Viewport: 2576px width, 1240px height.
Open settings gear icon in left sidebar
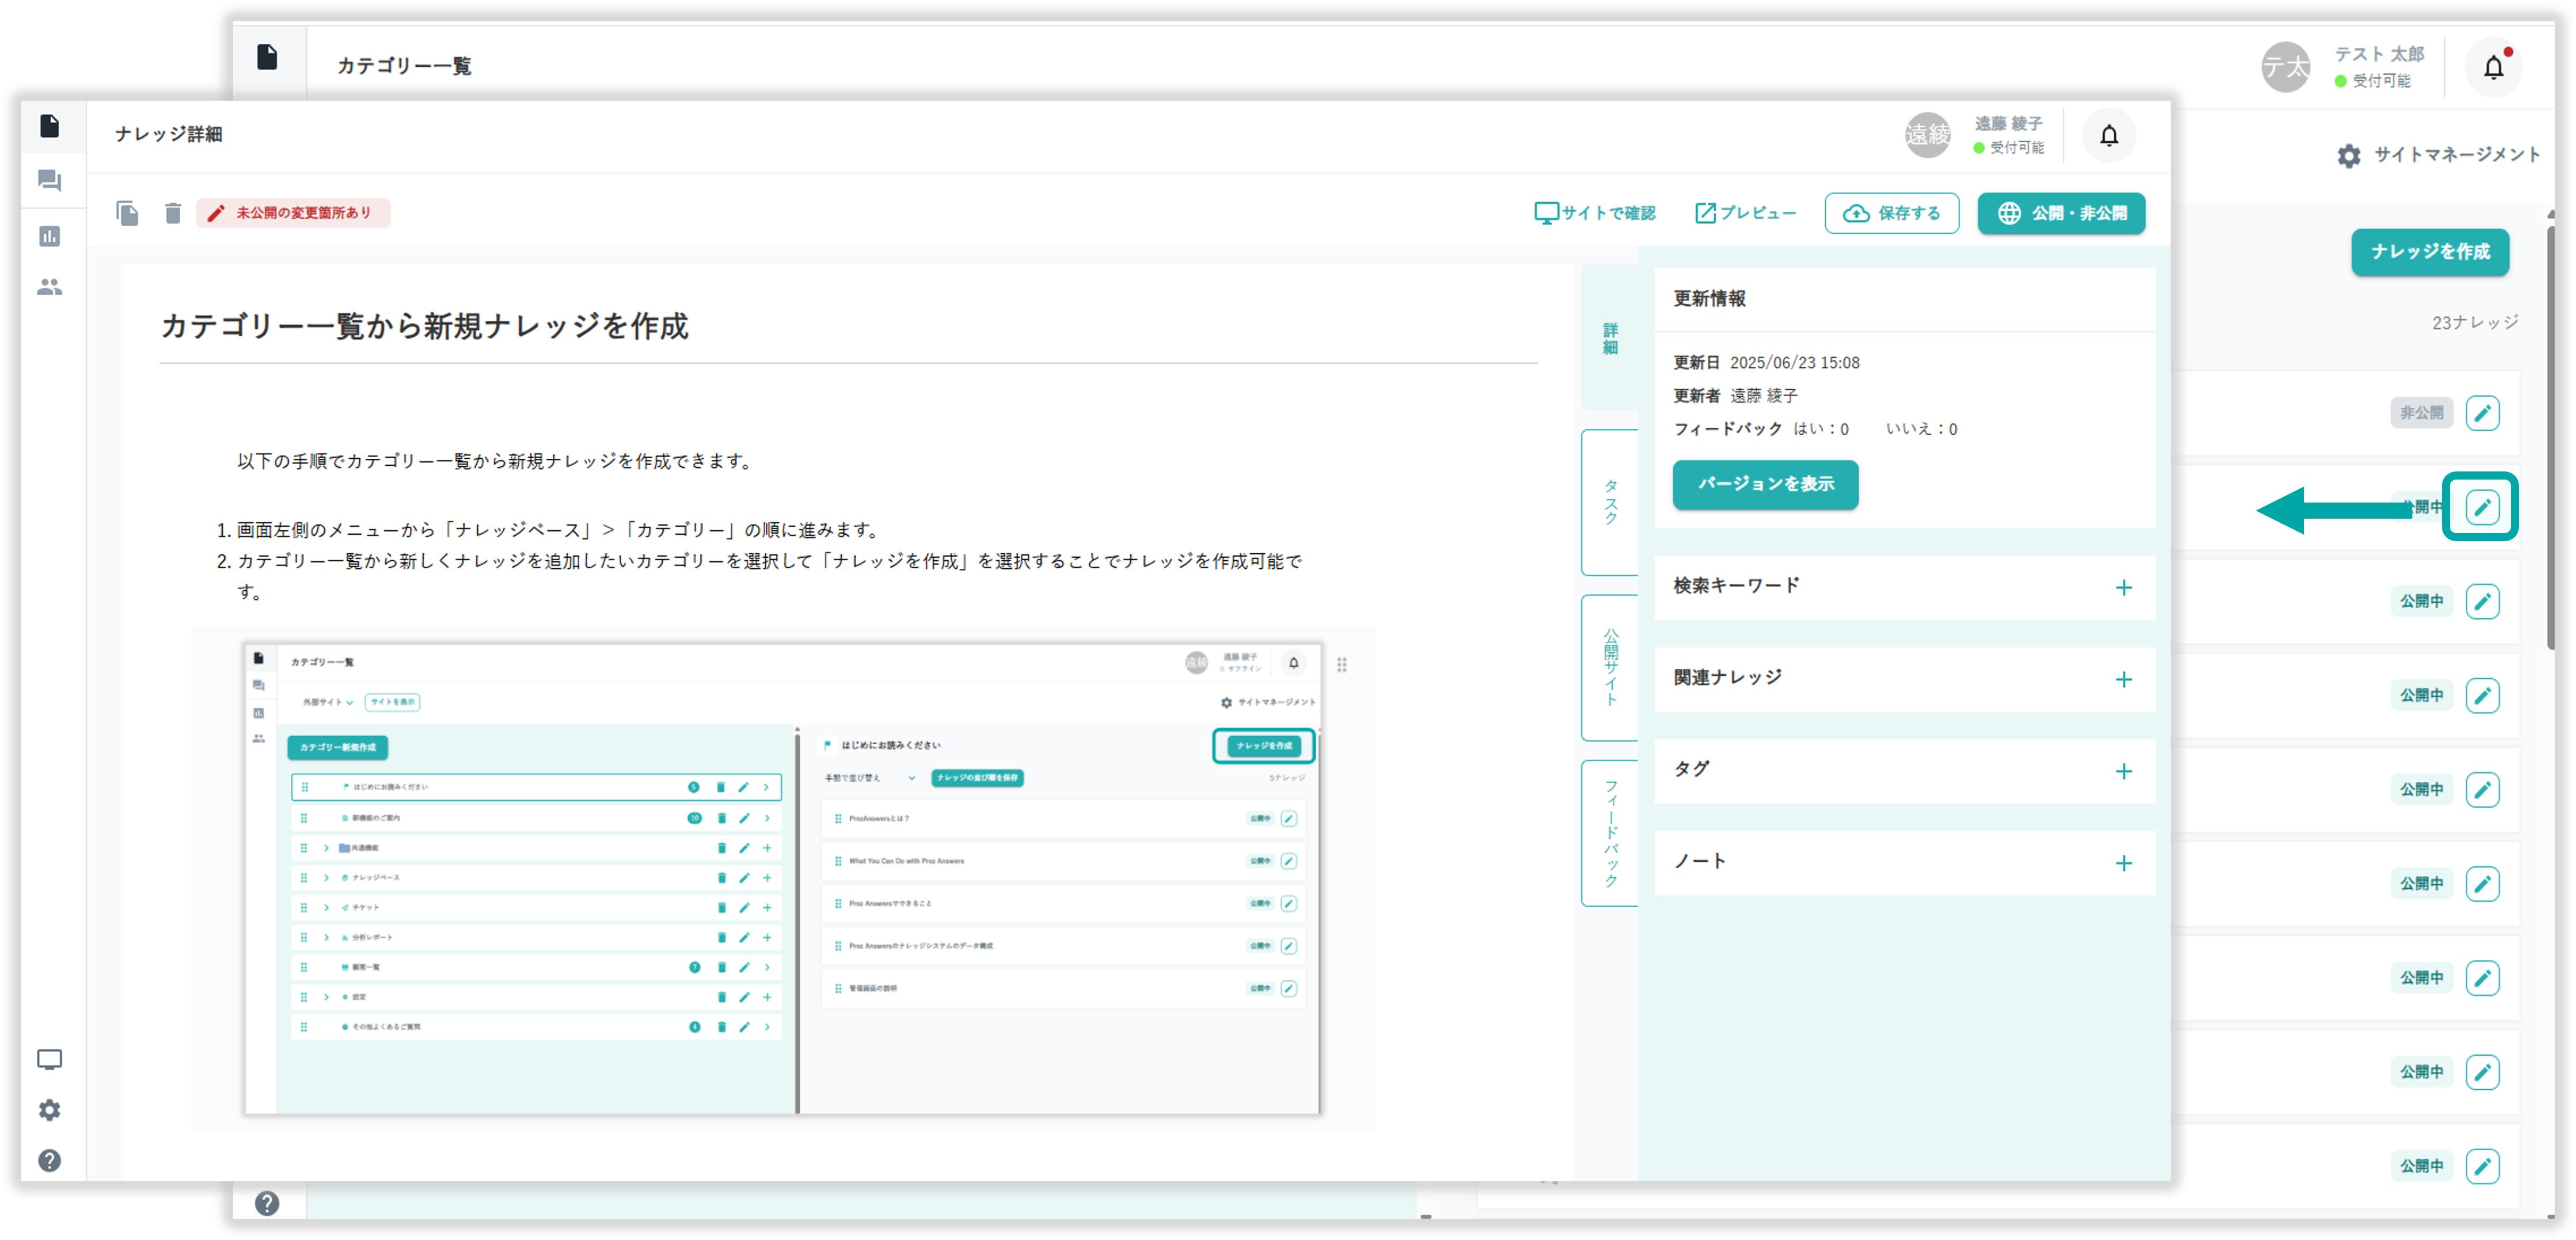click(x=49, y=1110)
